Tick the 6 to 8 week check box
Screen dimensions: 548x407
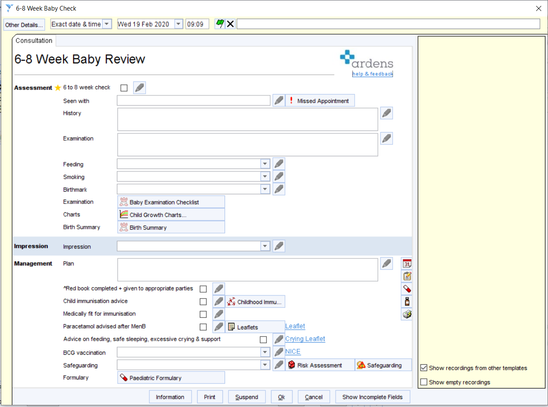click(x=124, y=87)
